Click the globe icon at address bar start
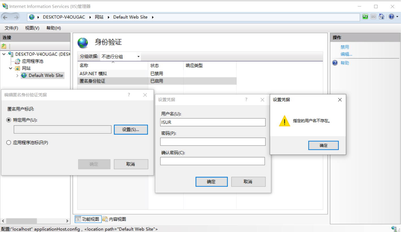The image size is (401, 232). 32,17
